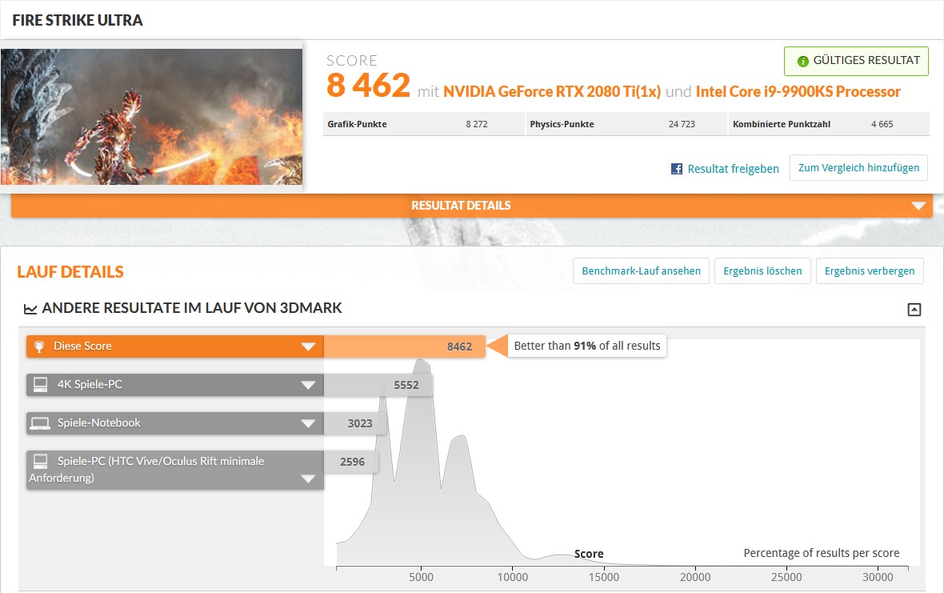The image size is (944, 593).
Task: Click the monitor icon beside Spiele-PC HTC Vive
Action: point(40,461)
